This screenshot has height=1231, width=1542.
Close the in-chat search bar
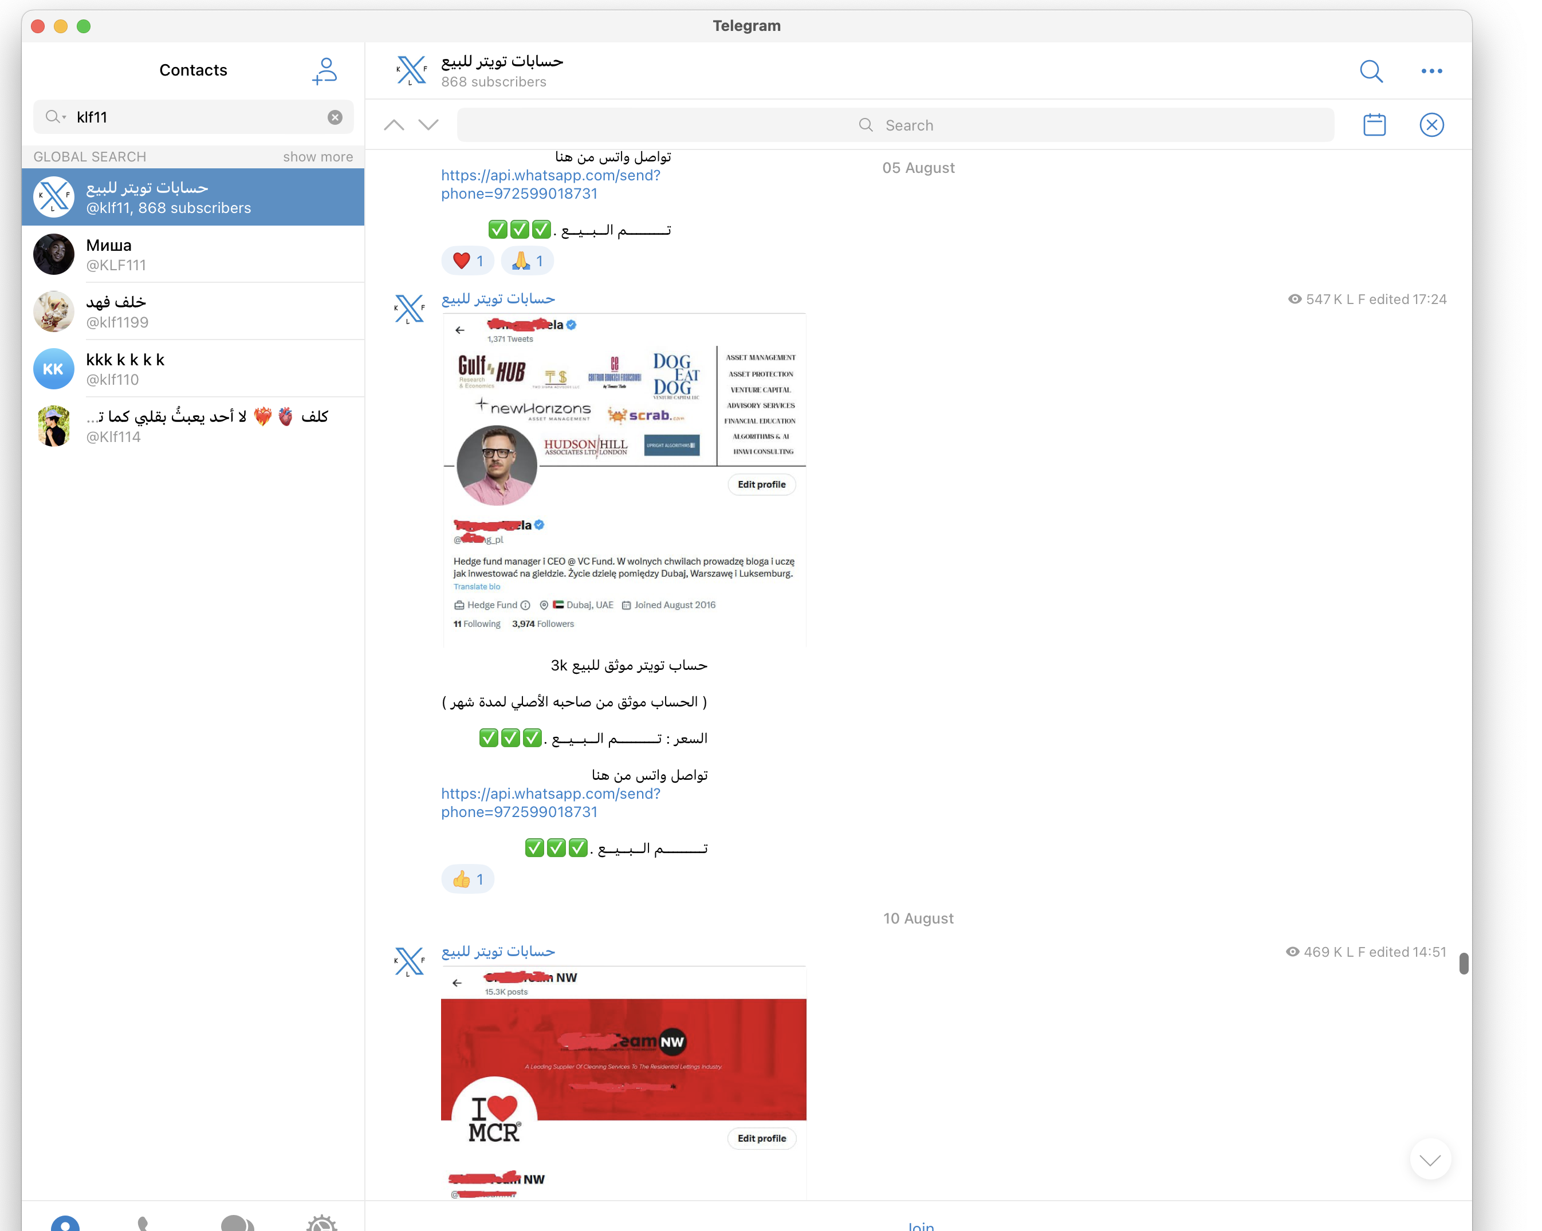coord(1432,125)
